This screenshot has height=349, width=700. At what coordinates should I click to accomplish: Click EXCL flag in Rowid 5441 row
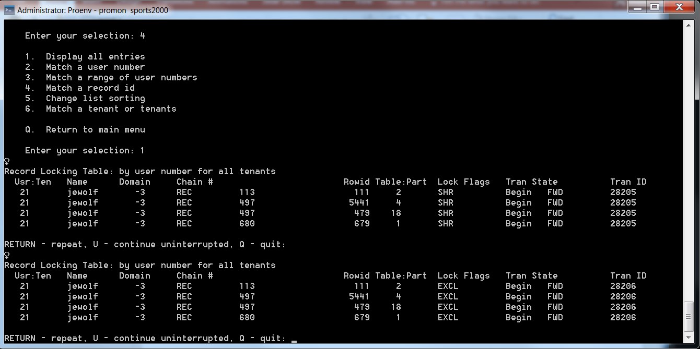[448, 296]
